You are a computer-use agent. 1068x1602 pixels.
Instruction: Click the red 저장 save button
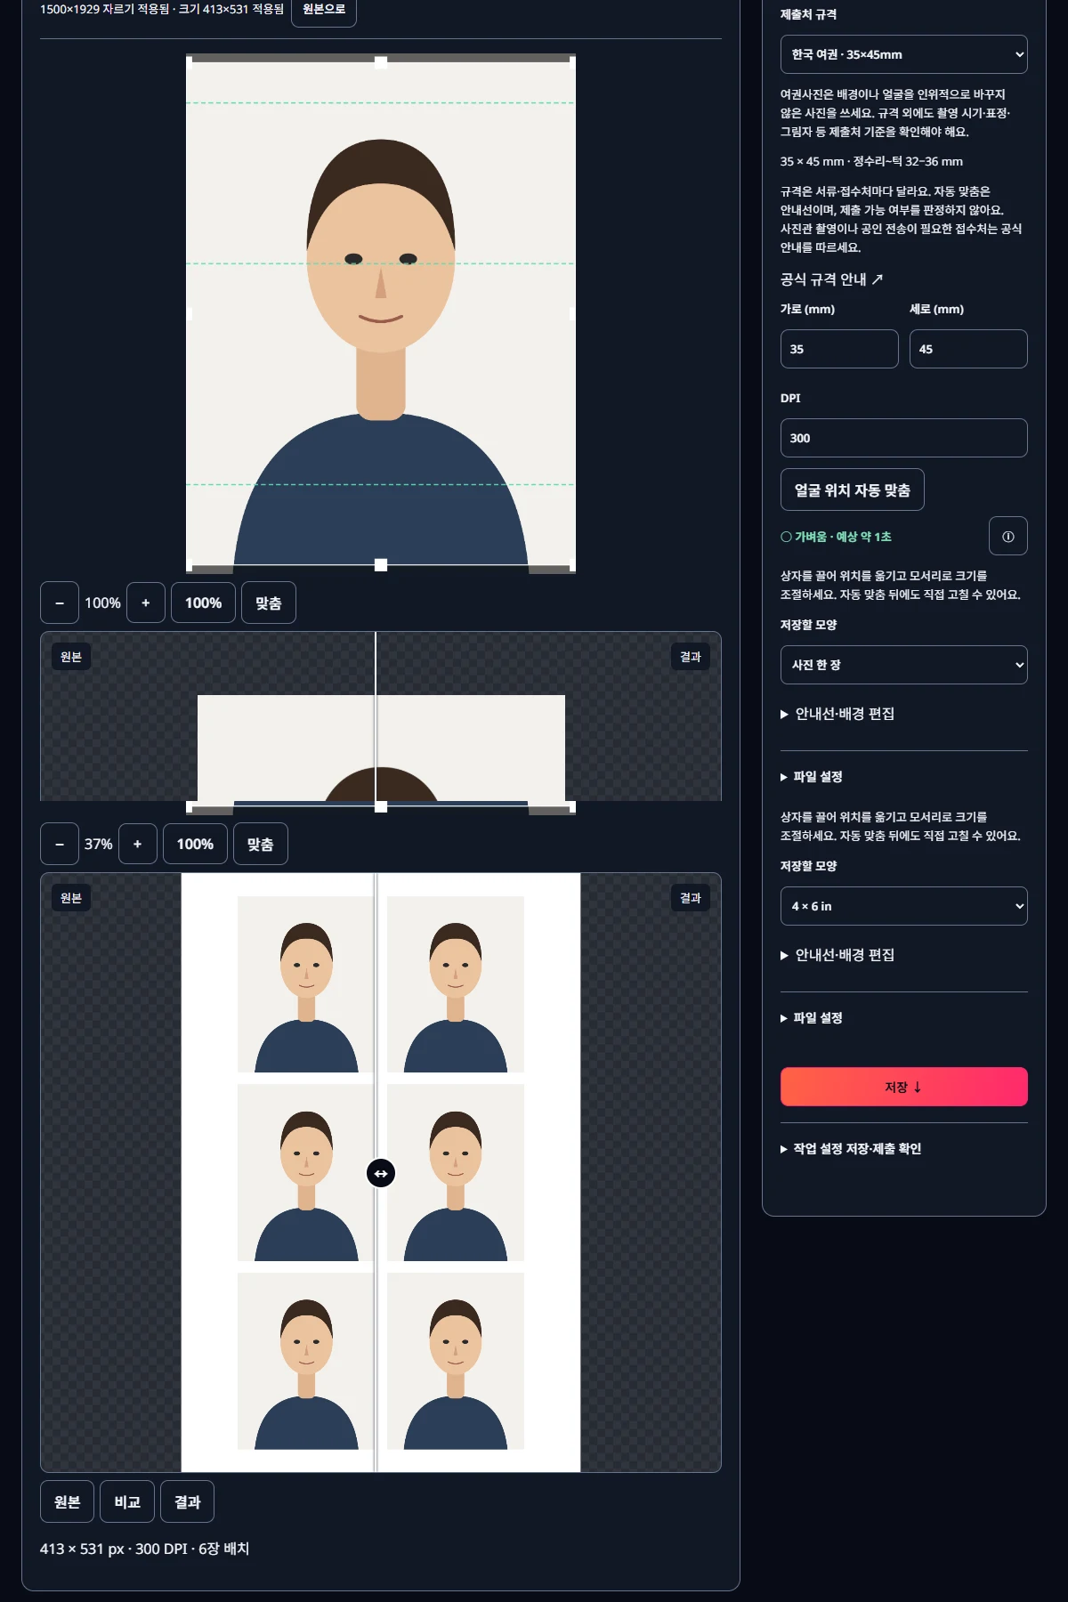click(x=903, y=1087)
